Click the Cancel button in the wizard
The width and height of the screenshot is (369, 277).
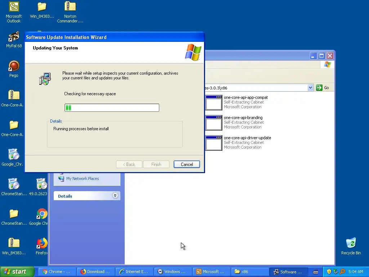[187, 164]
